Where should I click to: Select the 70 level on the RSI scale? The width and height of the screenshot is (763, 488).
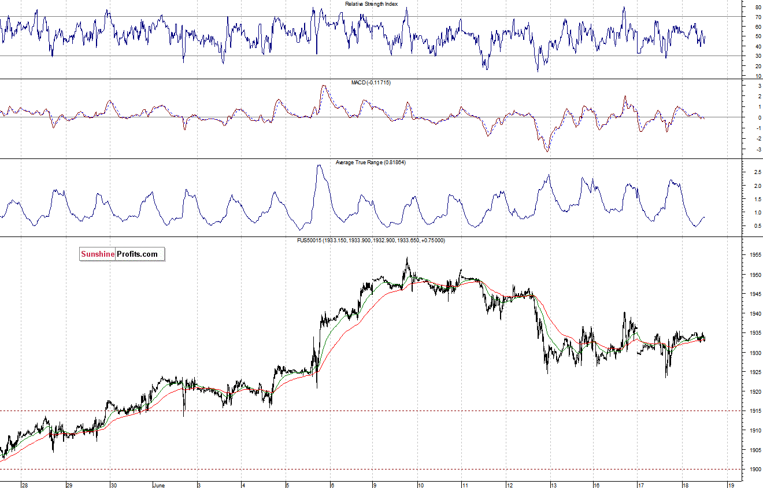(x=758, y=17)
